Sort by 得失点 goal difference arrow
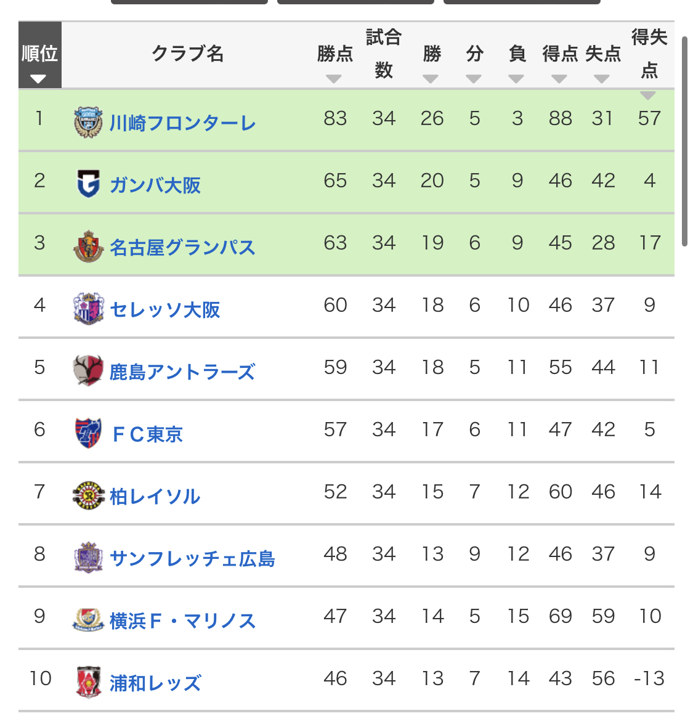This screenshot has width=693, height=724. point(648,96)
